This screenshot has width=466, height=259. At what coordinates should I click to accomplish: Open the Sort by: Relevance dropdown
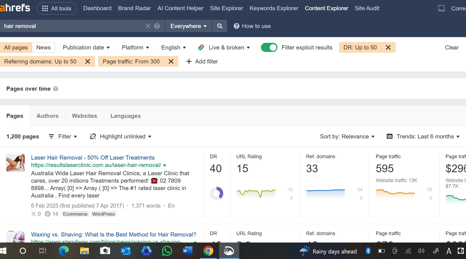(347, 137)
